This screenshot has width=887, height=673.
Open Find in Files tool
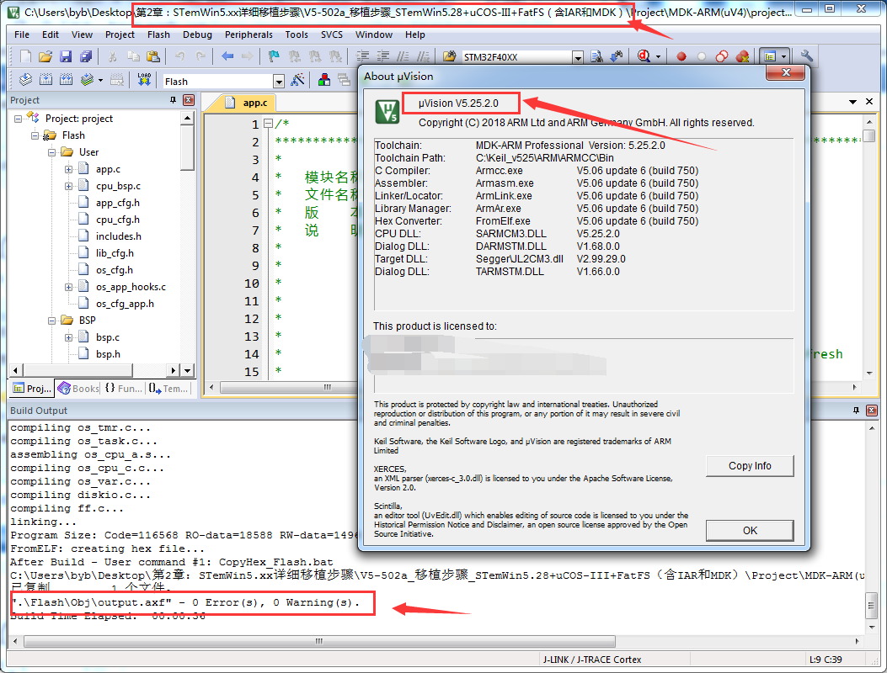coord(449,56)
